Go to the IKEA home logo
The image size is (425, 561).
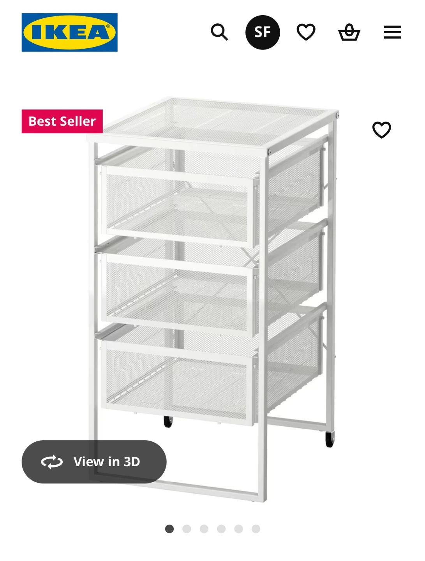70,32
